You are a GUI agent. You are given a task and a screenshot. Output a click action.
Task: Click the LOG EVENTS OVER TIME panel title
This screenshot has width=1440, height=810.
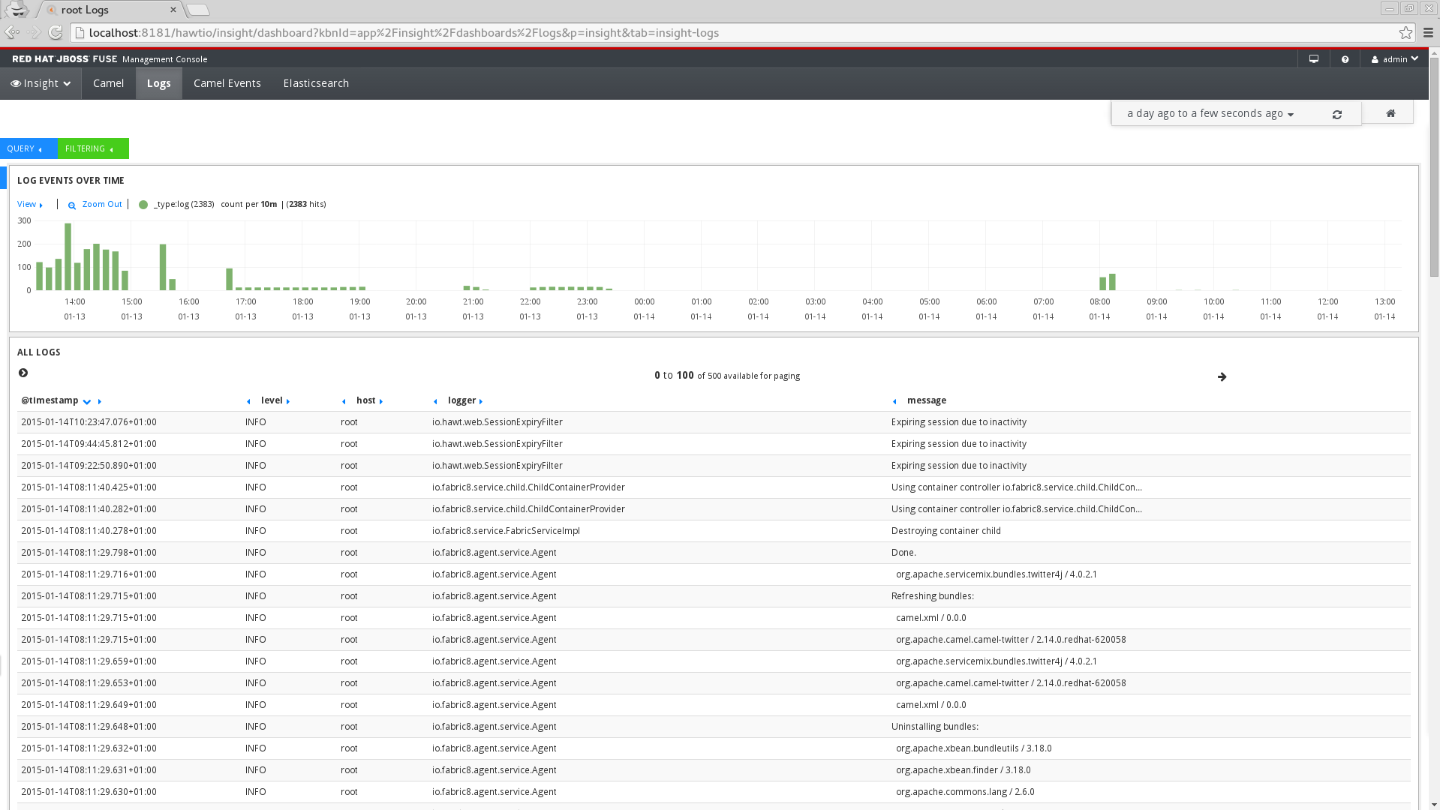[71, 181]
